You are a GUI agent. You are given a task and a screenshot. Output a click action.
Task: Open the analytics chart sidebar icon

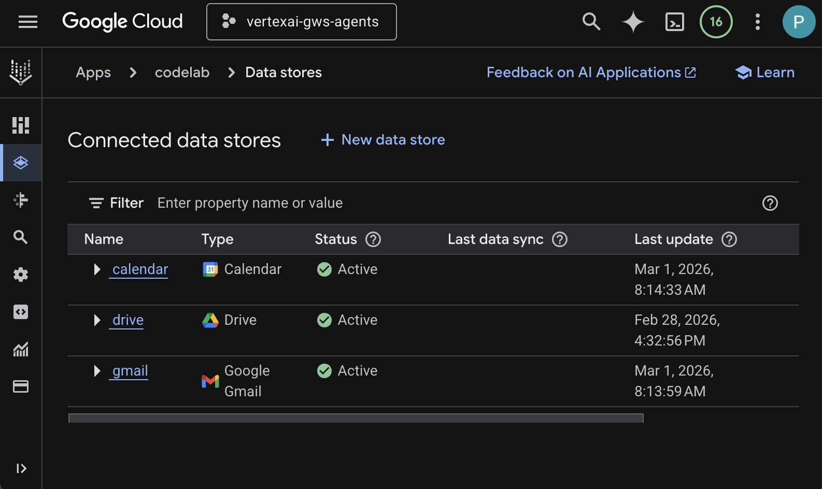click(21, 350)
